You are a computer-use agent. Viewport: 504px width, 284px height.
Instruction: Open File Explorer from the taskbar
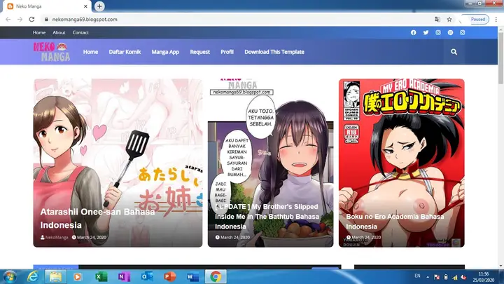55,276
